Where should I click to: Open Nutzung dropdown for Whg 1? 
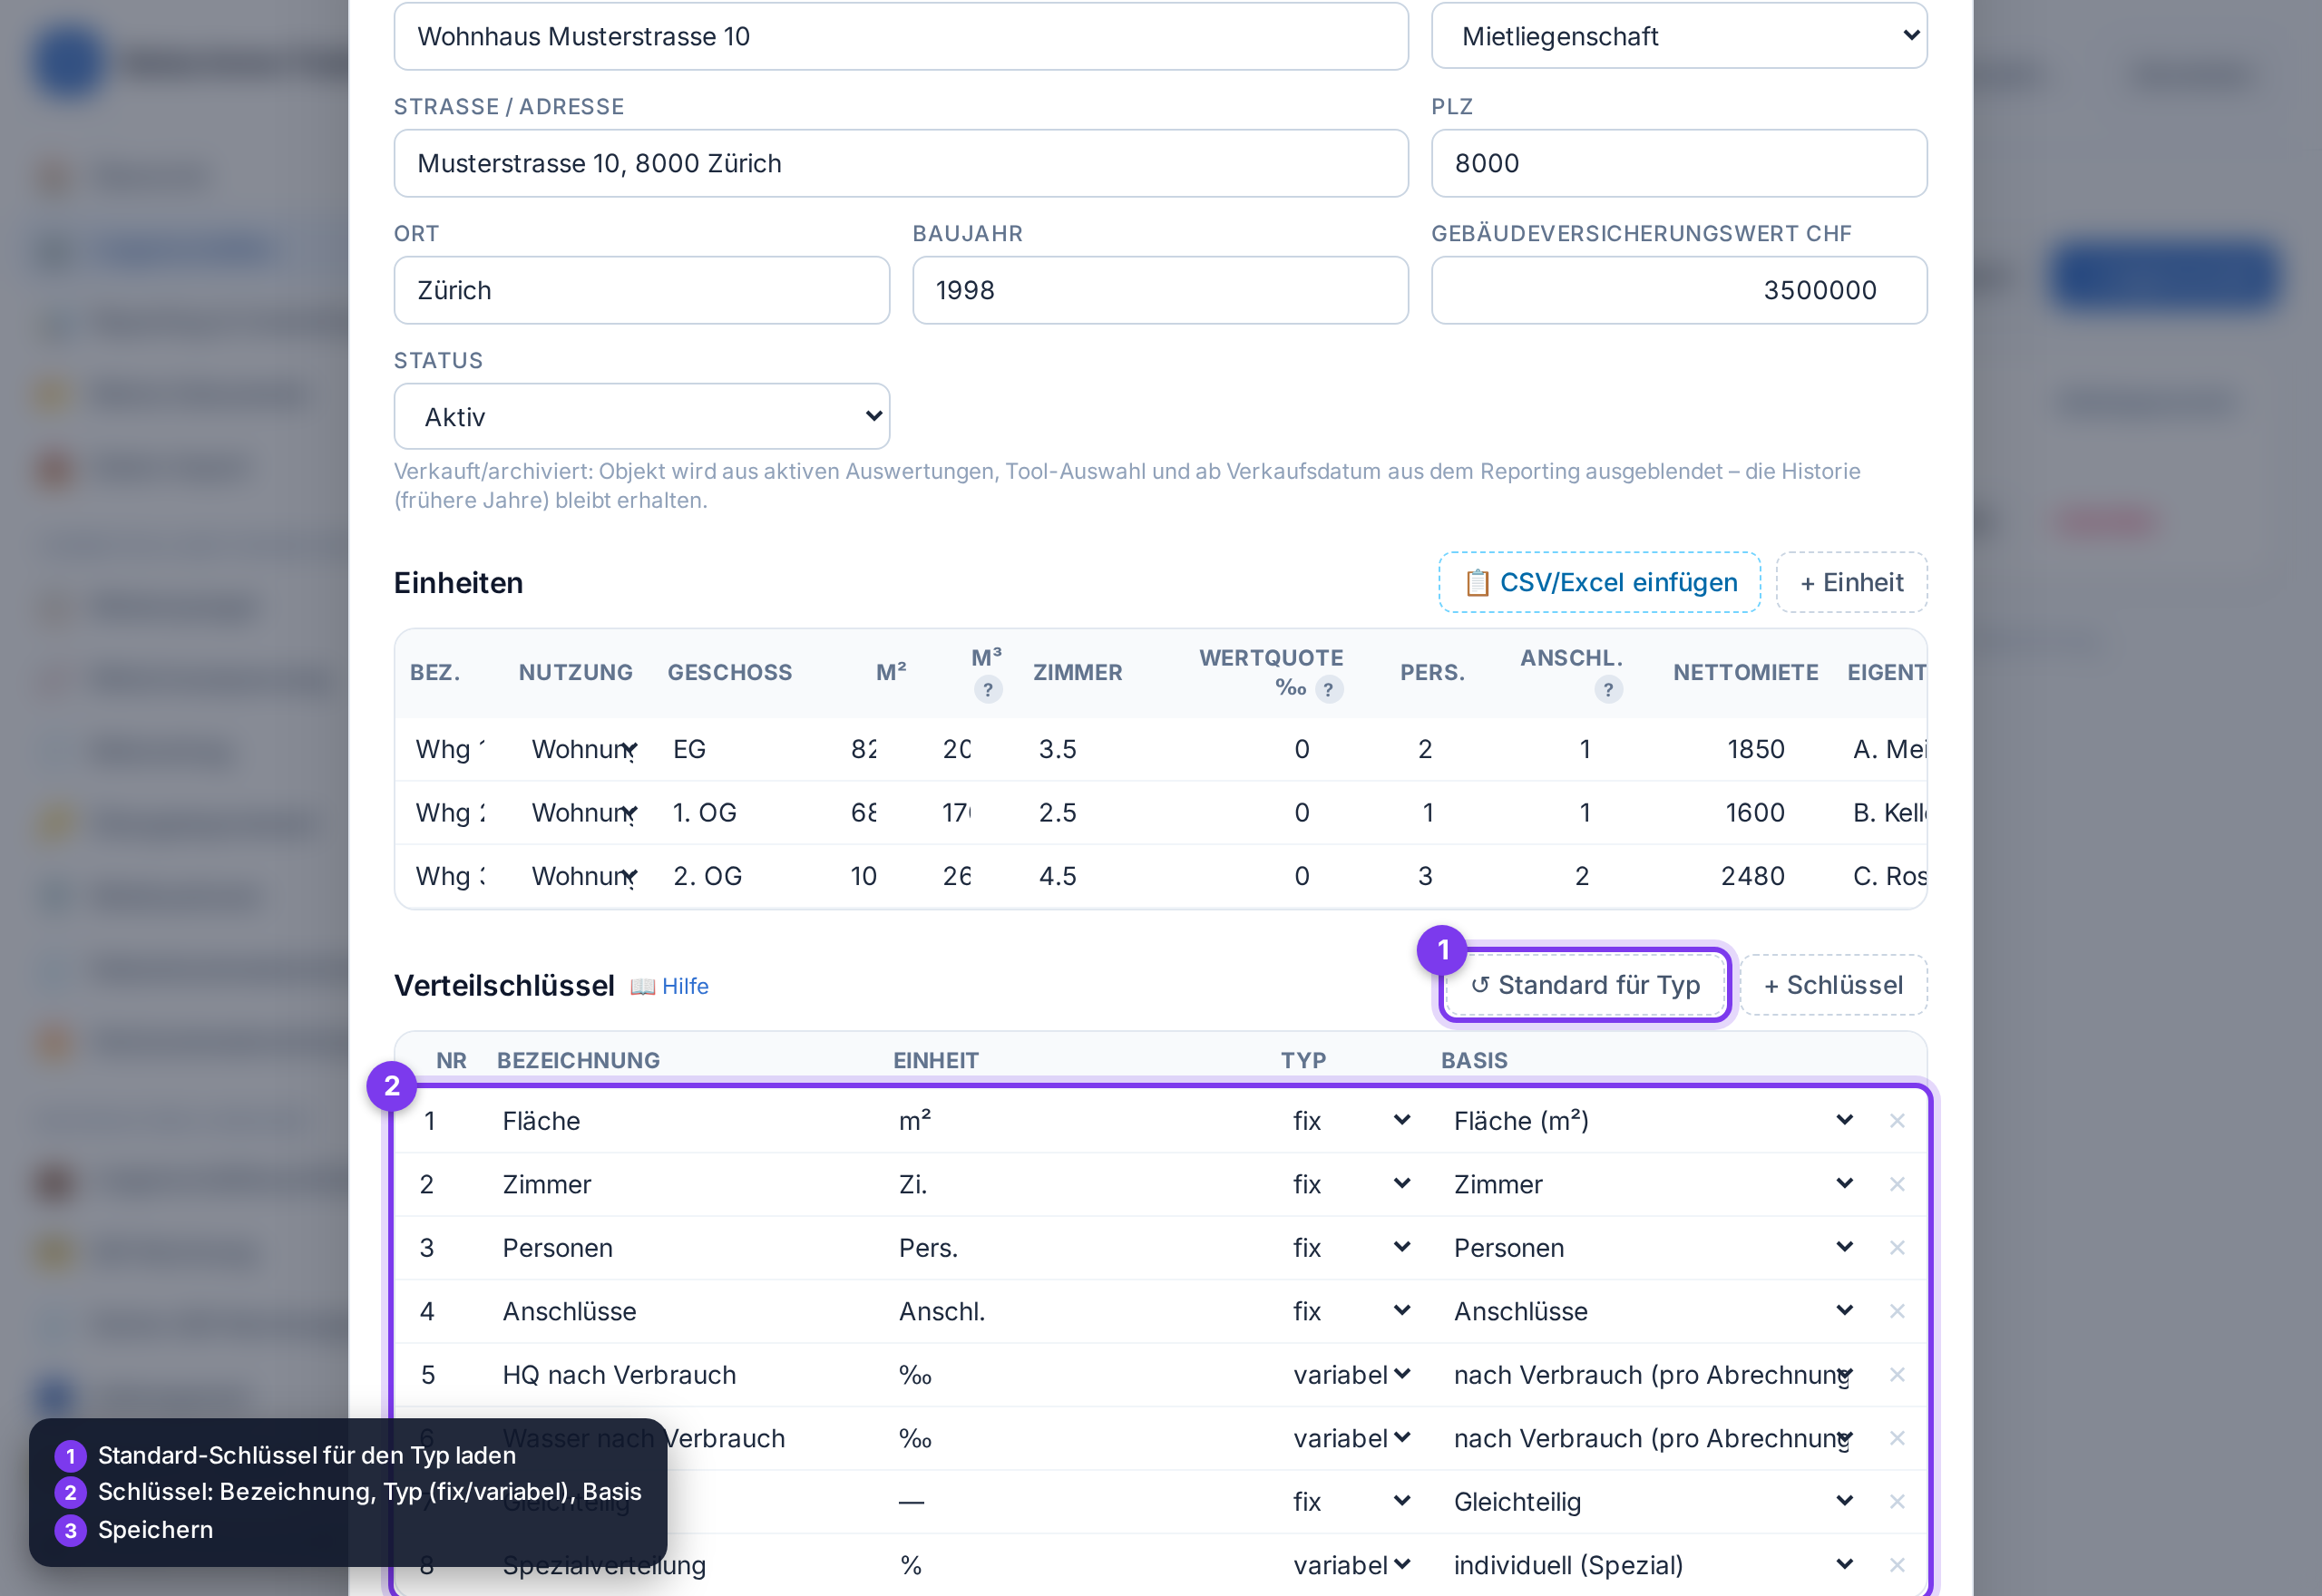pyautogui.click(x=584, y=749)
